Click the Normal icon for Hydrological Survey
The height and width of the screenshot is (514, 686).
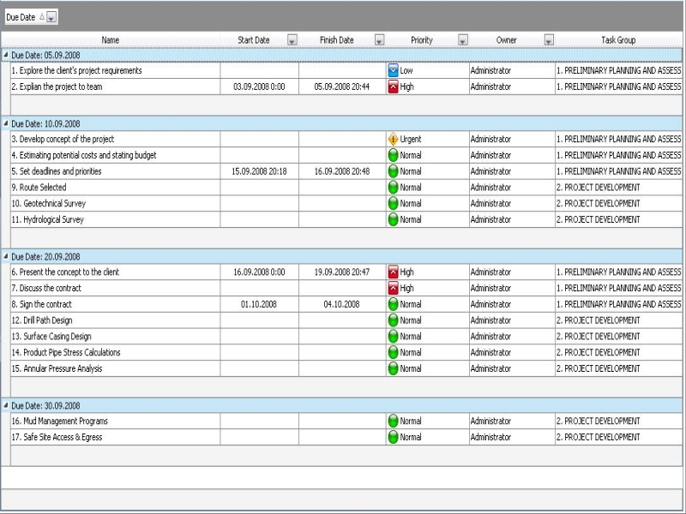(394, 219)
